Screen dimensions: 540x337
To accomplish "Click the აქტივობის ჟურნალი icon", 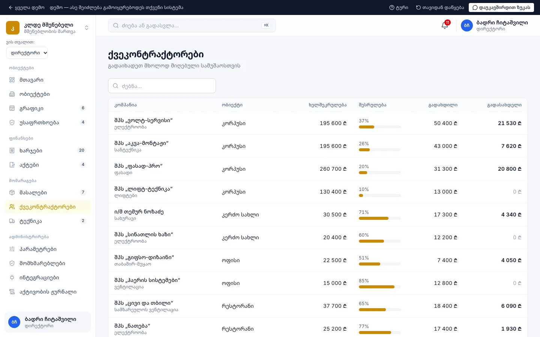I will [x=12, y=292].
